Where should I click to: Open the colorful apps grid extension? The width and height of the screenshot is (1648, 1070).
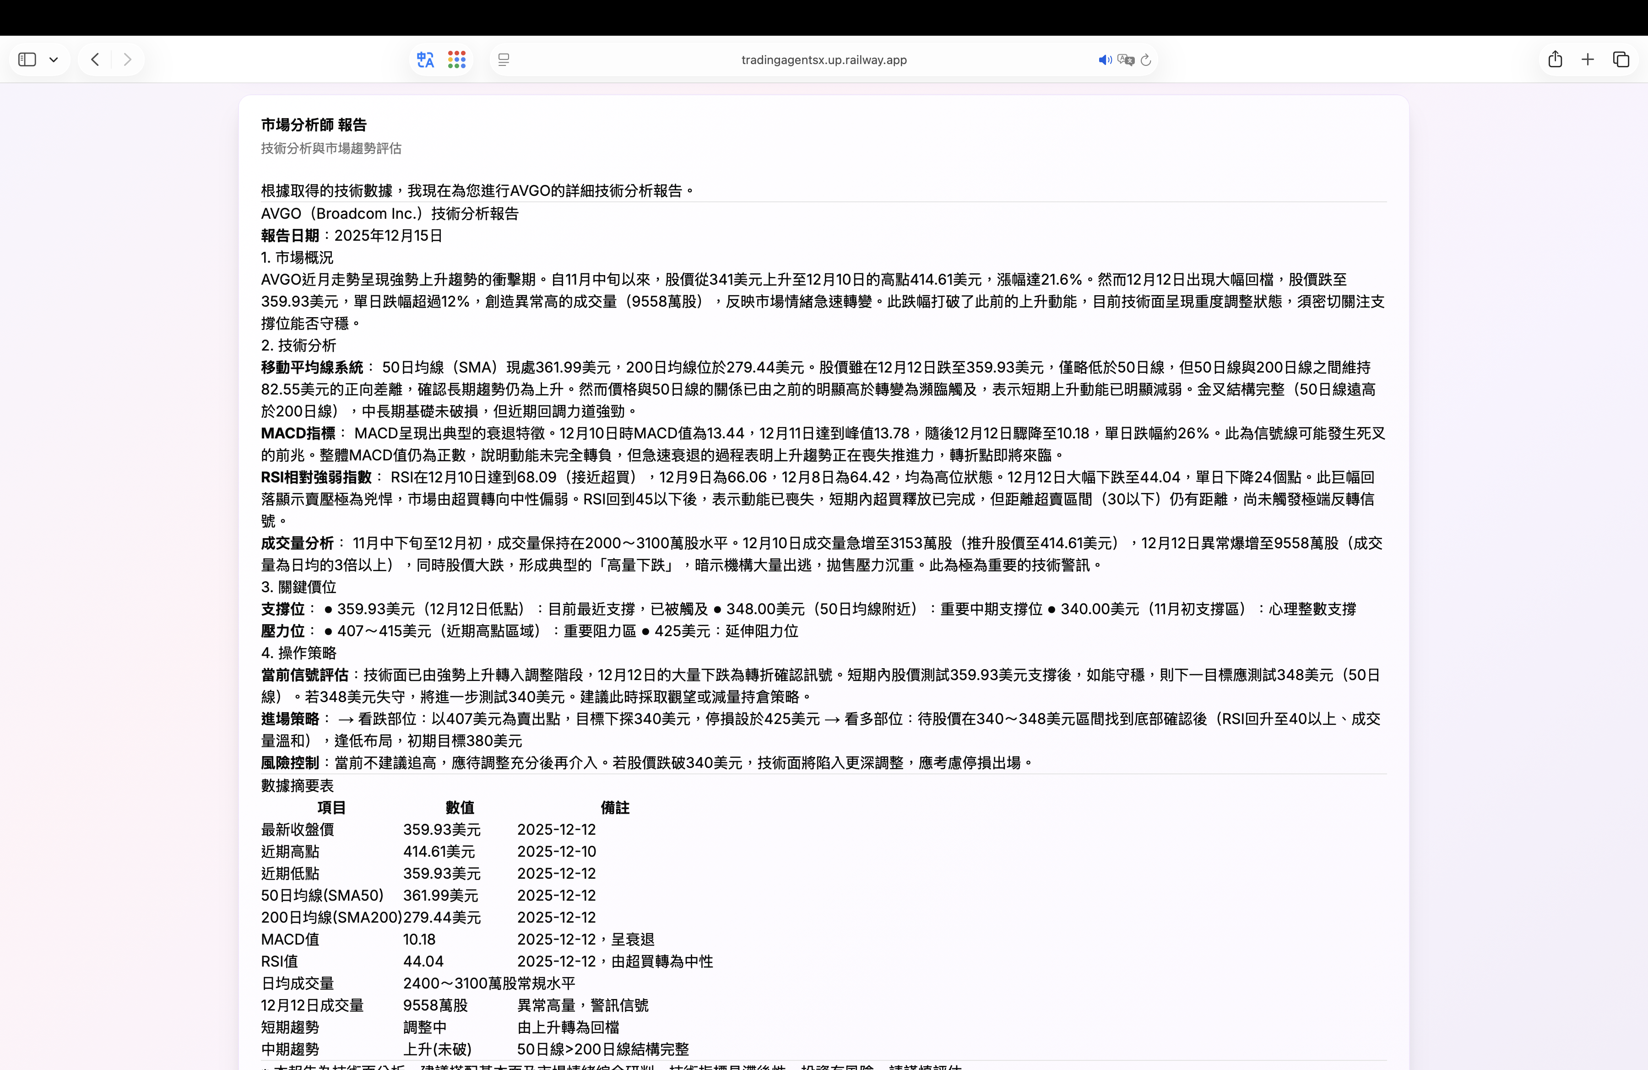(x=457, y=59)
